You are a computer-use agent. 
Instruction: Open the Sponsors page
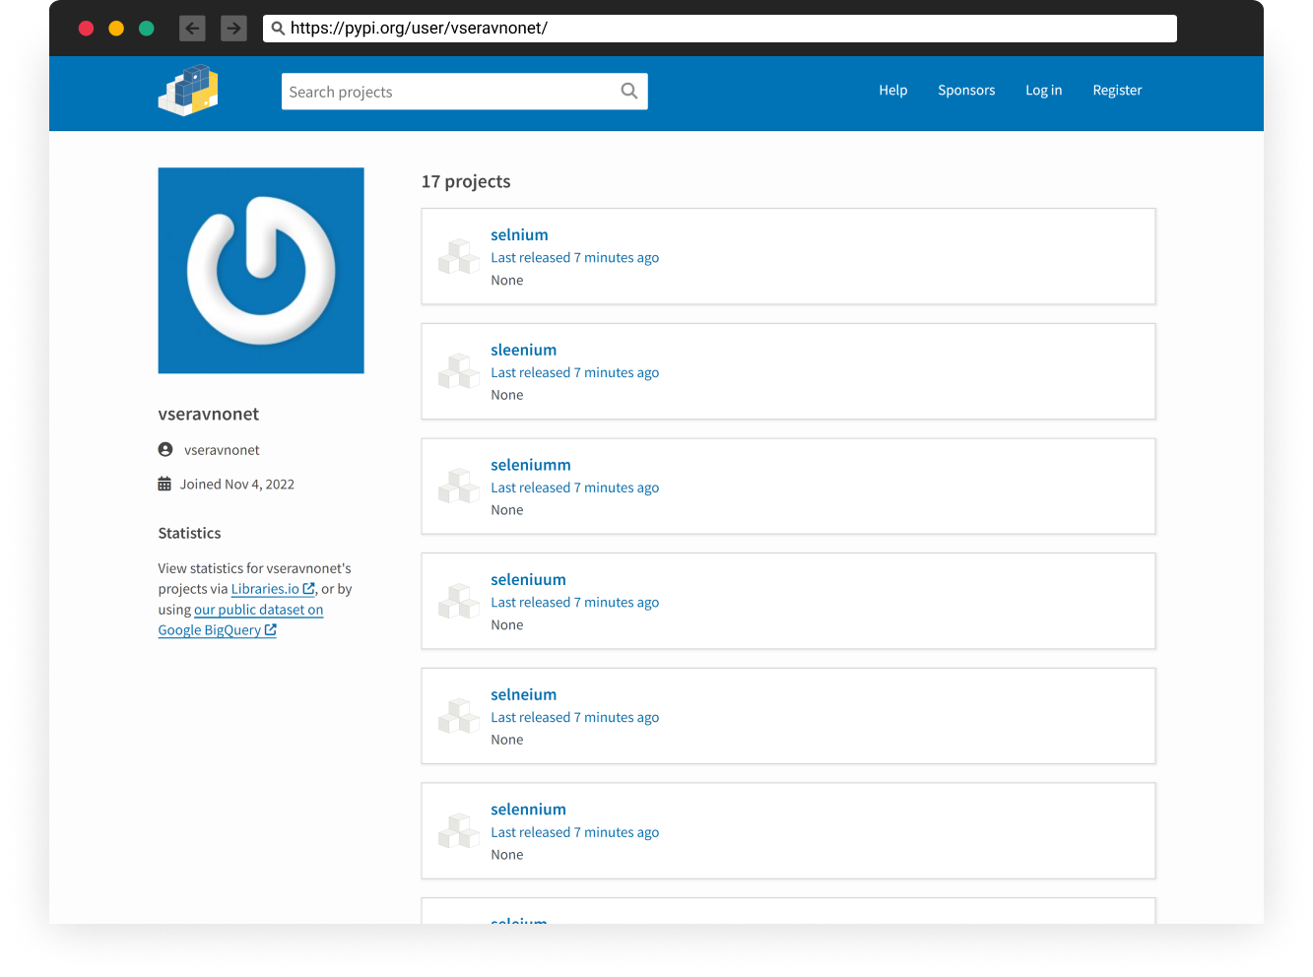[x=966, y=91]
